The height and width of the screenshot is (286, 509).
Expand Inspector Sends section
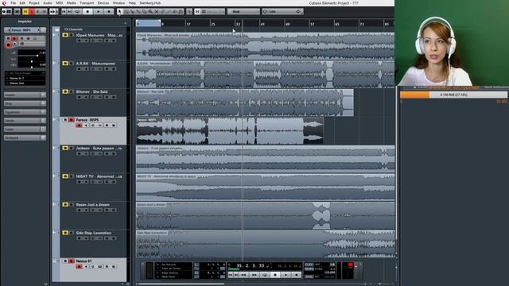point(25,120)
